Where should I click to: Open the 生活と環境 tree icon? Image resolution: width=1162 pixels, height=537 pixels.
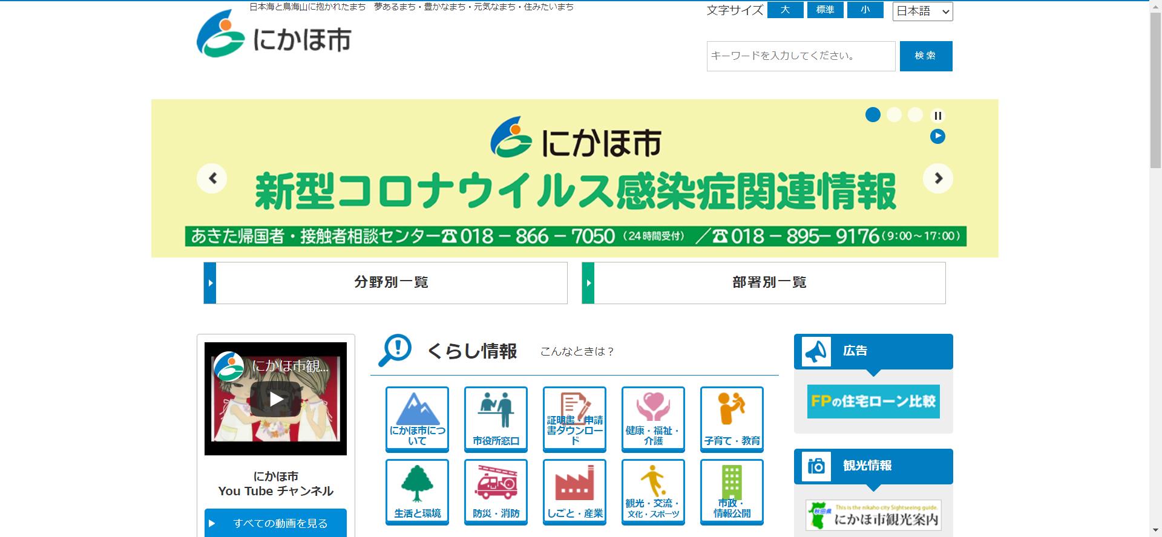pos(417,492)
